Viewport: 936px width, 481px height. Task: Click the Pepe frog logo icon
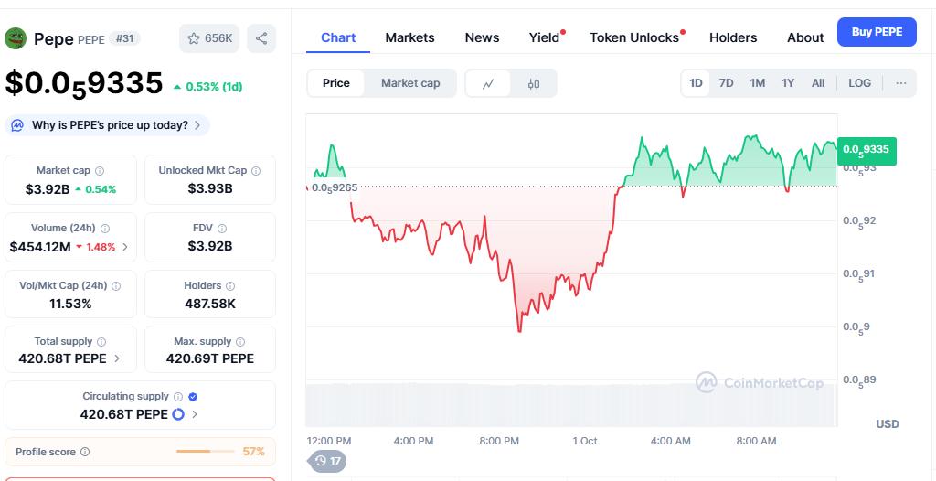[x=16, y=38]
